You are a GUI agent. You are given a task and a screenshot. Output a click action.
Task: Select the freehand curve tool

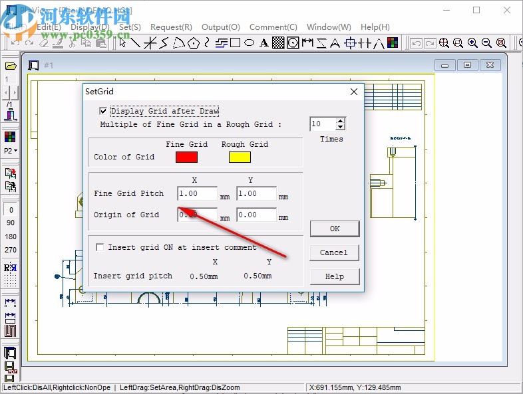pyautogui.click(x=207, y=43)
